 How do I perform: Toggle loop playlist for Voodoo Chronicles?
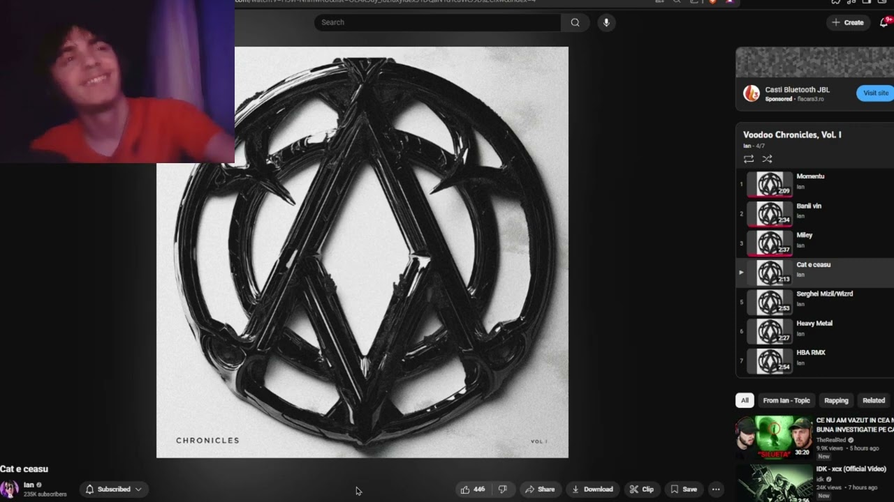coord(749,159)
